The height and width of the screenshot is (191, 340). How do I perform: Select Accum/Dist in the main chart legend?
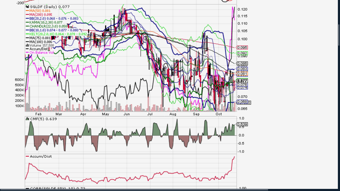pyautogui.click(x=38, y=49)
